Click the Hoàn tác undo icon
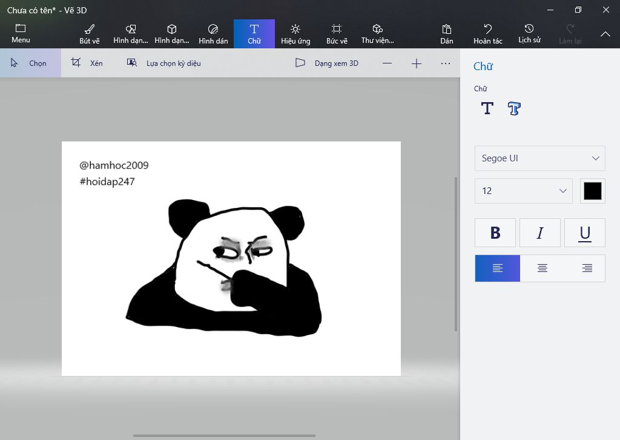This screenshot has height=440, width=620. coord(488,29)
